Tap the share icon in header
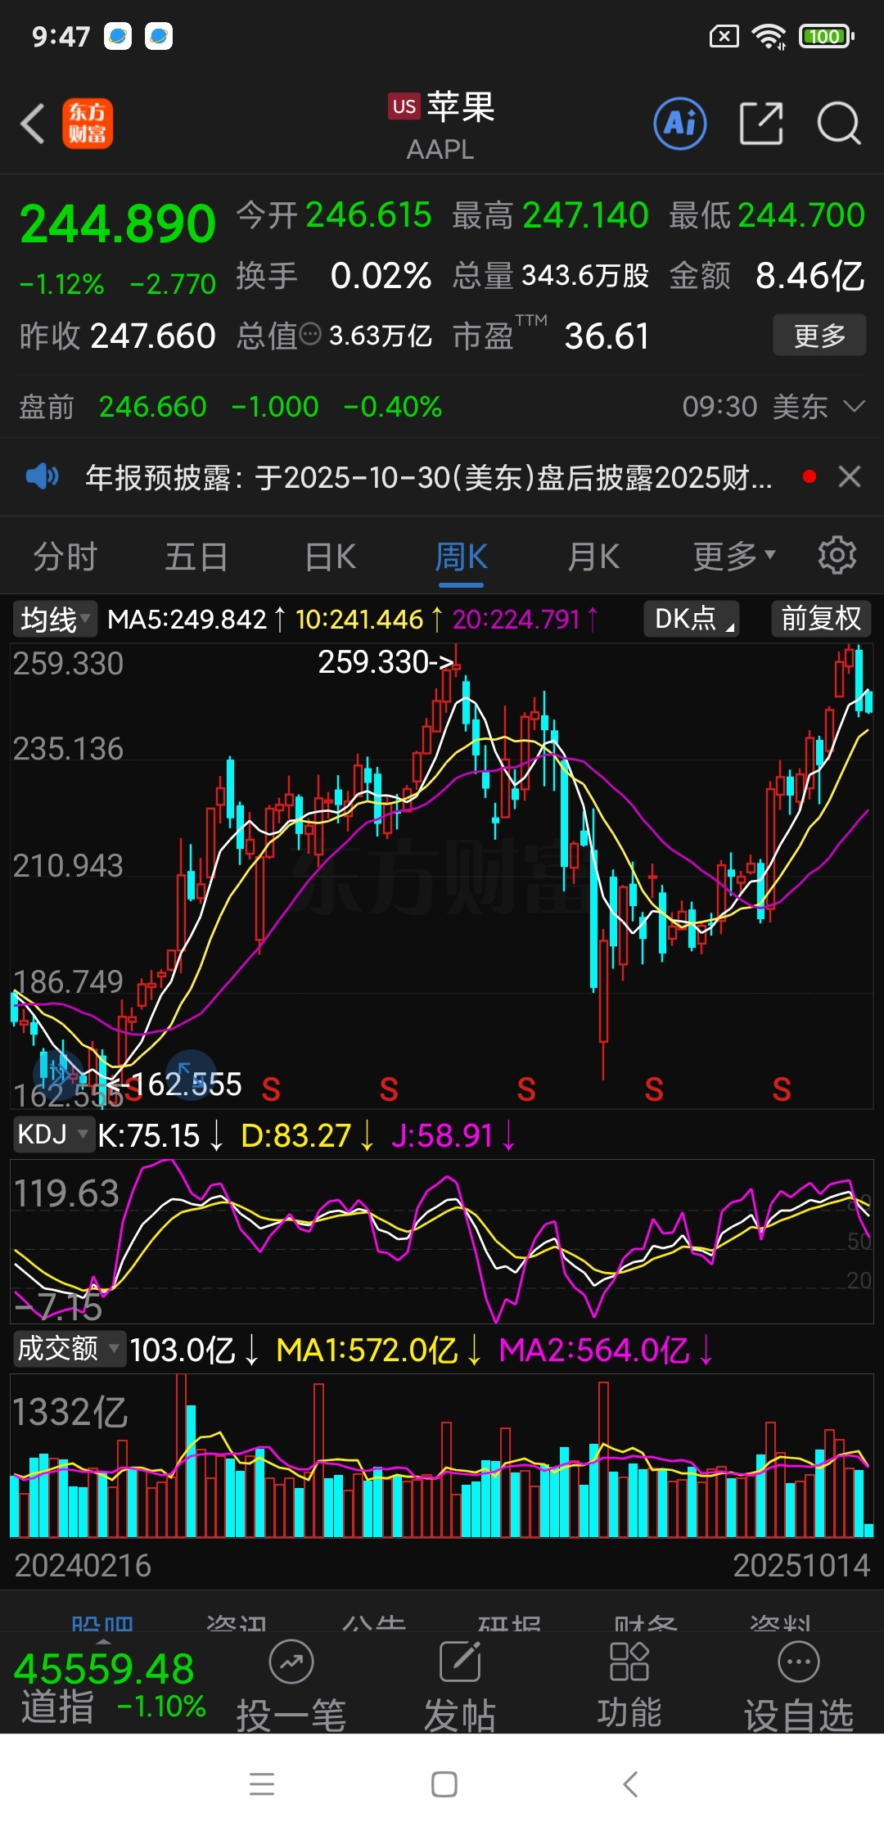Viewport: 884px width, 1840px height. pyautogui.click(x=761, y=124)
